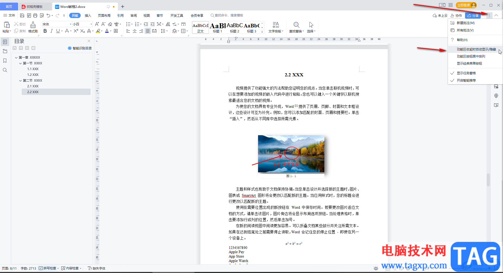Open the Bookmark icon in left sidebar
Viewport: 503px width, 273px height.
click(5, 61)
